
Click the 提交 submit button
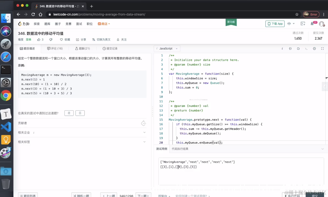click(314, 196)
